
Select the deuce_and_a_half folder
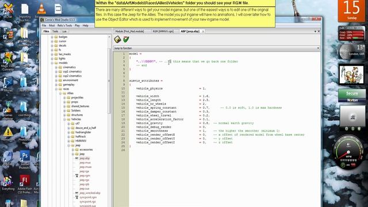click(x=86, y=128)
